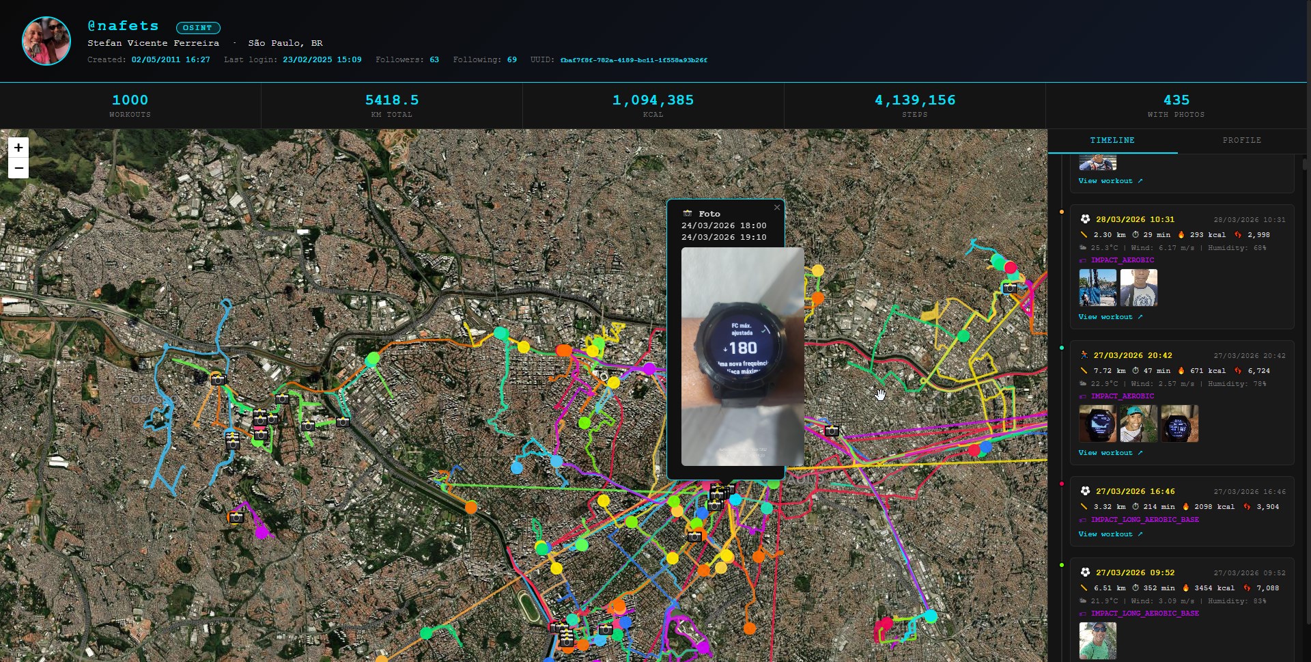Click the stopwatch icon beside 214 min
This screenshot has height=662, width=1311.
pos(1136,506)
